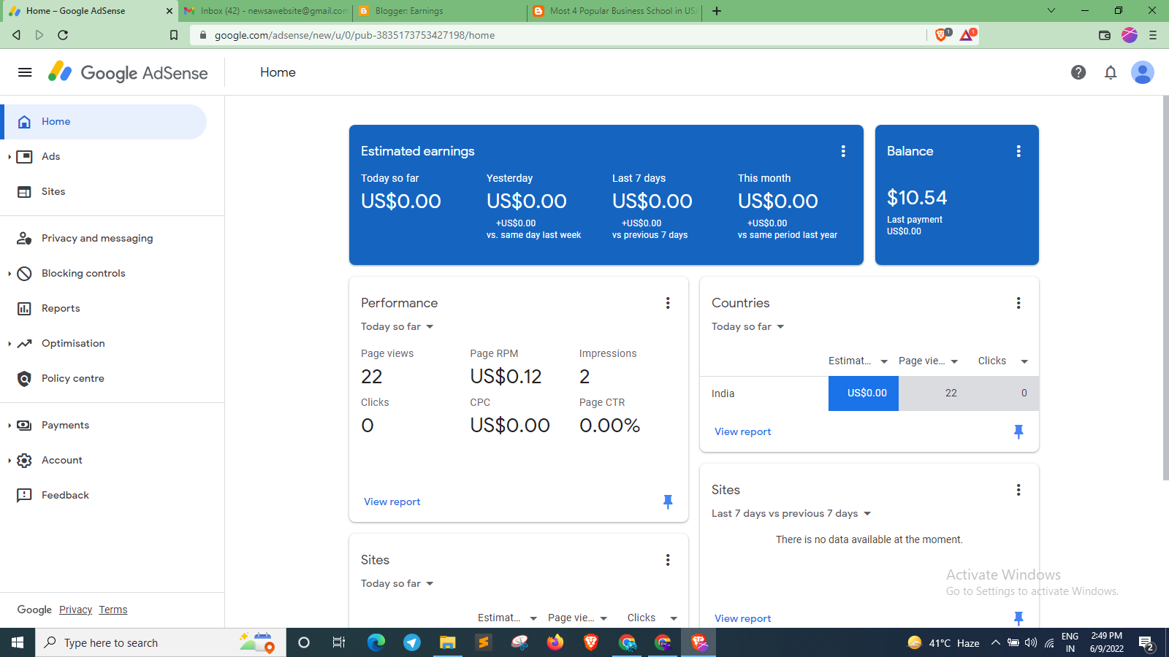Open the Terms footer link
Screen dimensions: 1169x657
[x=113, y=610]
